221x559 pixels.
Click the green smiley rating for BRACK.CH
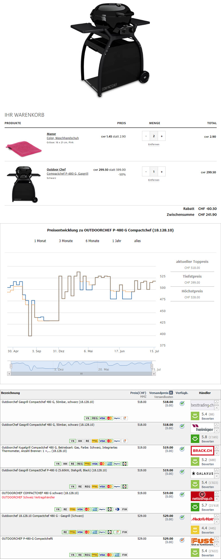click(x=195, y=461)
